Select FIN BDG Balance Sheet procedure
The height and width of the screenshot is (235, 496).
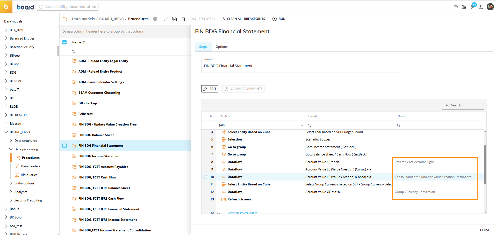click(96, 135)
